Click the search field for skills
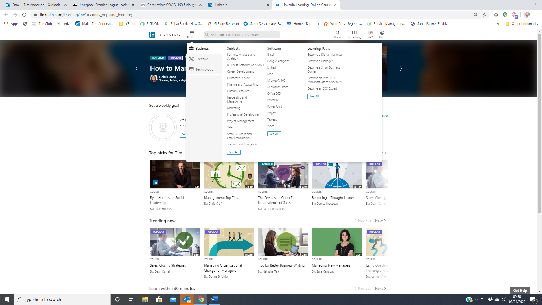542x305 pixels. click(x=242, y=35)
